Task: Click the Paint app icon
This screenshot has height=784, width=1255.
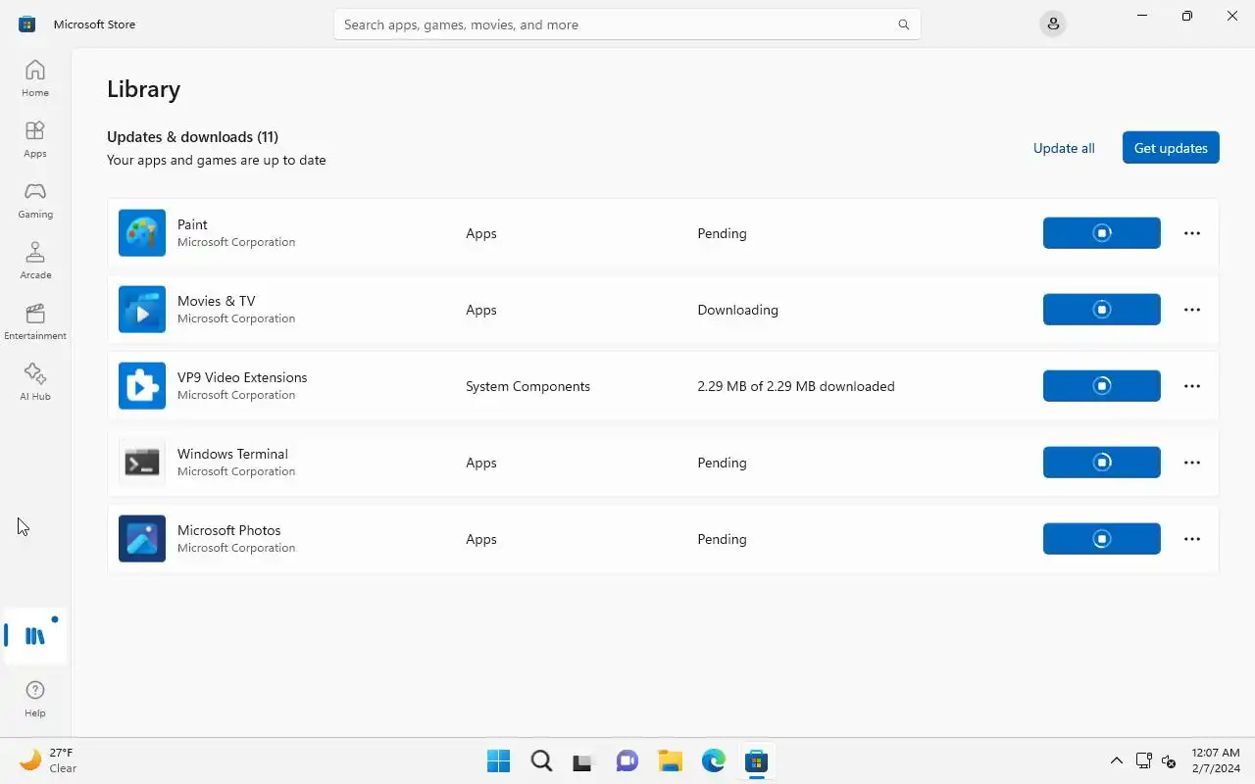Action: coord(142,233)
